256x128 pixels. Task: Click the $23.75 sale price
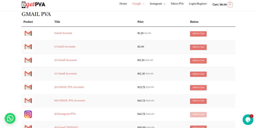[141, 87]
